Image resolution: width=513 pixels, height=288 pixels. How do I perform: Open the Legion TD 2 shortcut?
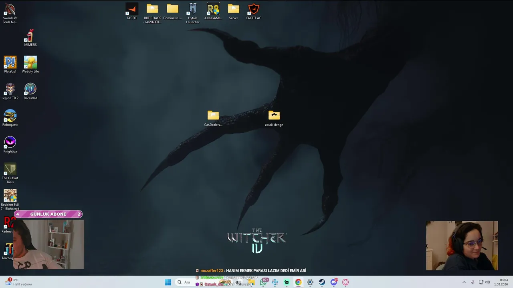click(10, 91)
